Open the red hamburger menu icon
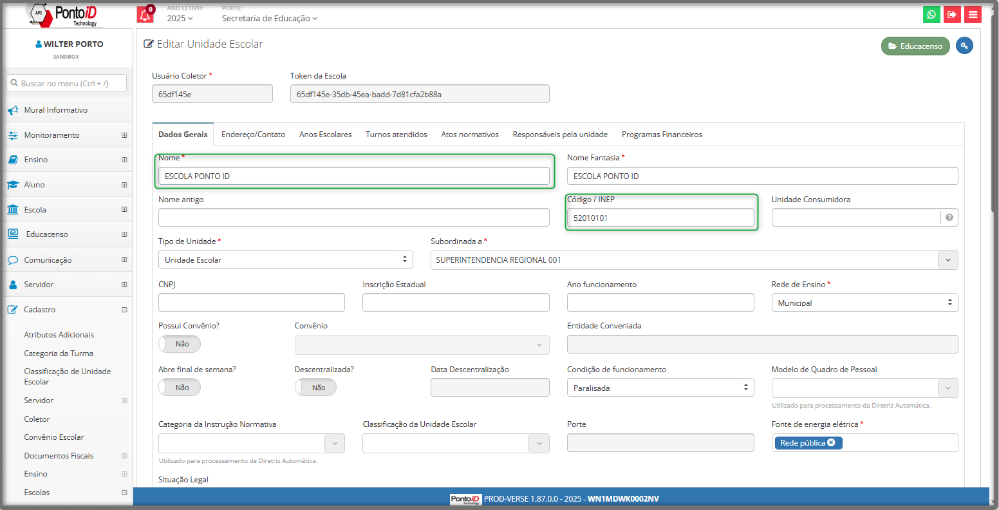Image resolution: width=999 pixels, height=510 pixels. [x=973, y=15]
